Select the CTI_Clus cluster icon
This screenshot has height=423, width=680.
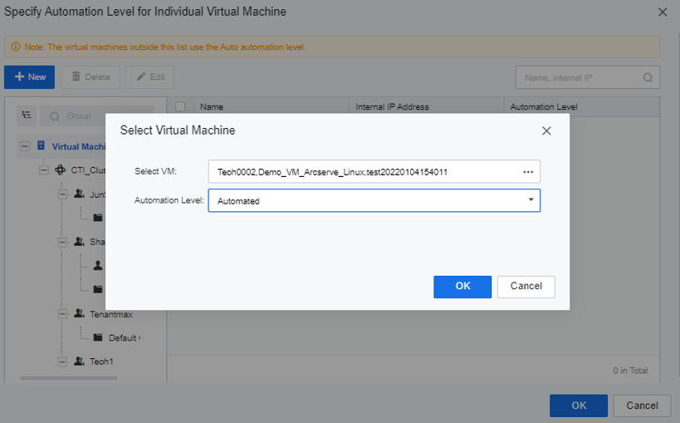[61, 170]
